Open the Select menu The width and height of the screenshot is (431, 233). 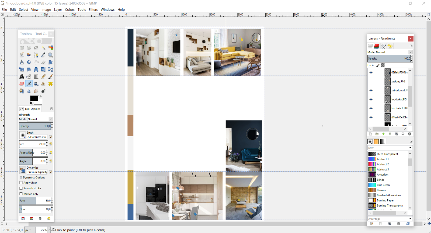(x=23, y=9)
